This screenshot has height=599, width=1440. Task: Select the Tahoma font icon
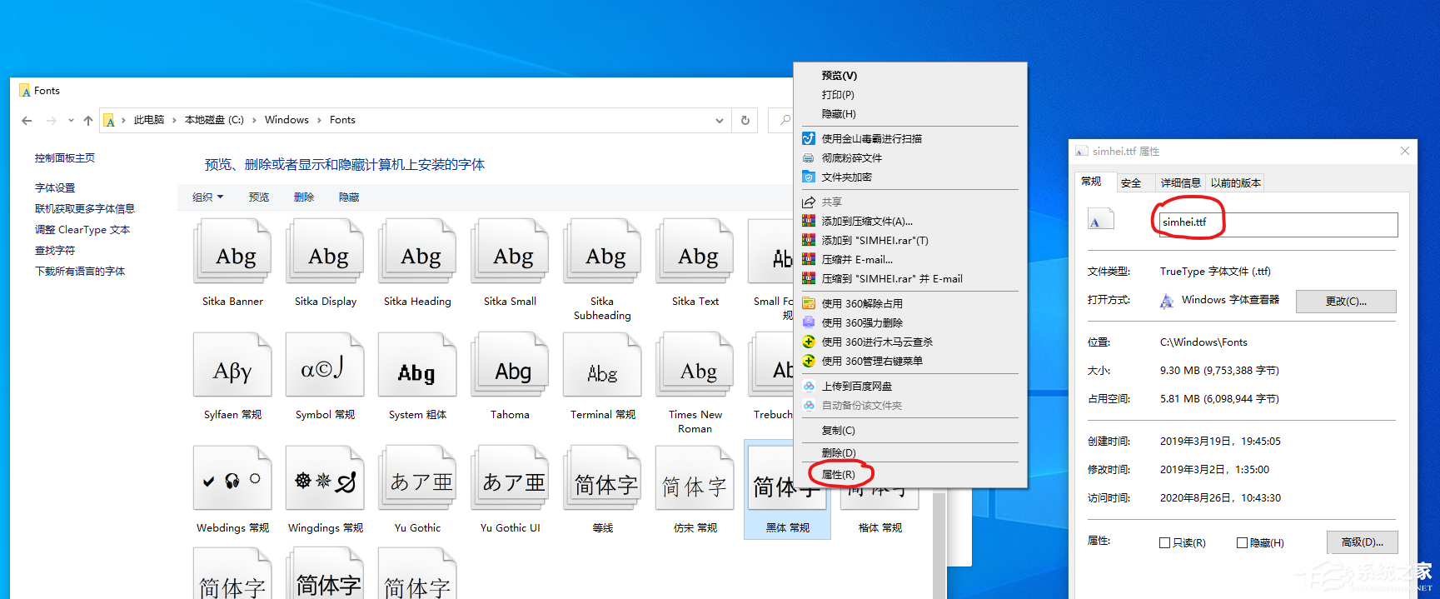510,365
